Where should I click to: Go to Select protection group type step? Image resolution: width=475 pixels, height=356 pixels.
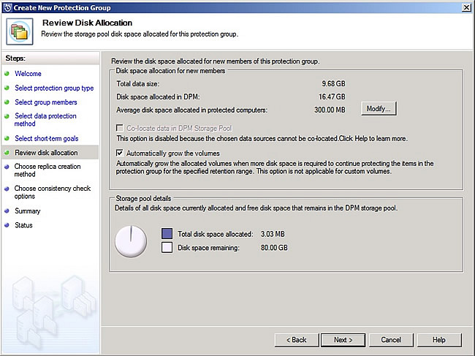click(54, 88)
